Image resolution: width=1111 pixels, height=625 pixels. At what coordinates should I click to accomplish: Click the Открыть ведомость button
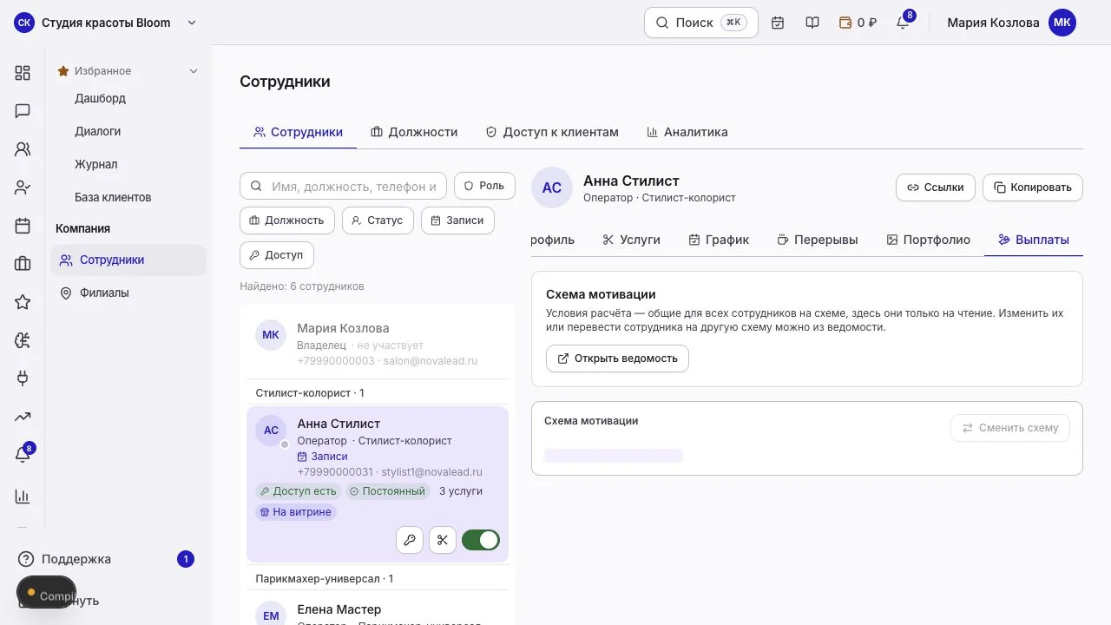pos(617,359)
